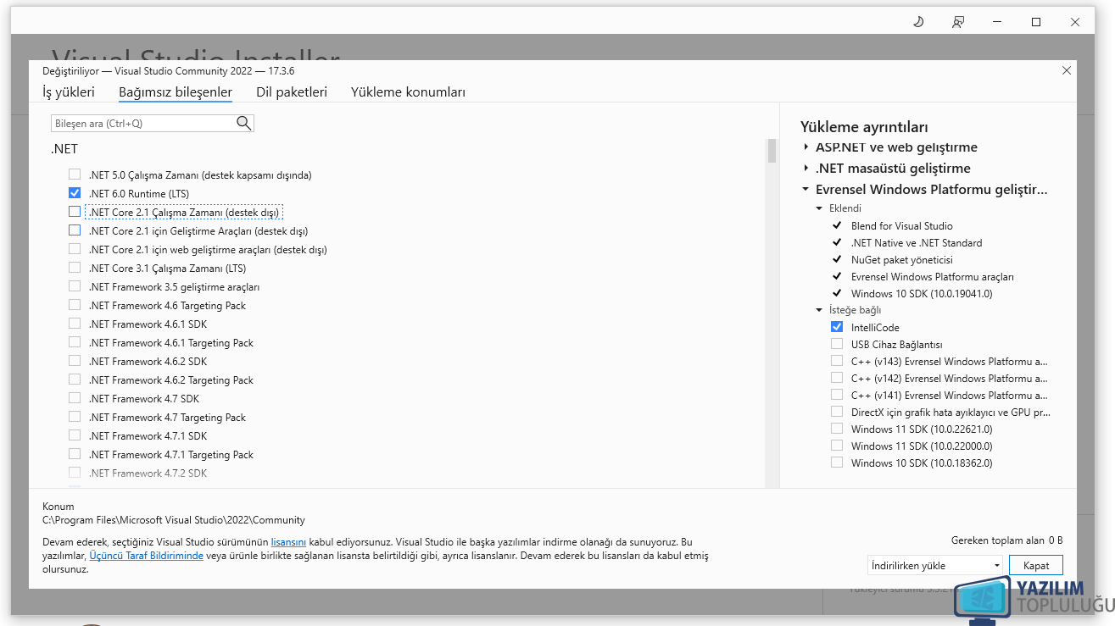The height and width of the screenshot is (626, 1115).
Task: Click Yükleme ayrıntıları heading
Action: click(864, 127)
